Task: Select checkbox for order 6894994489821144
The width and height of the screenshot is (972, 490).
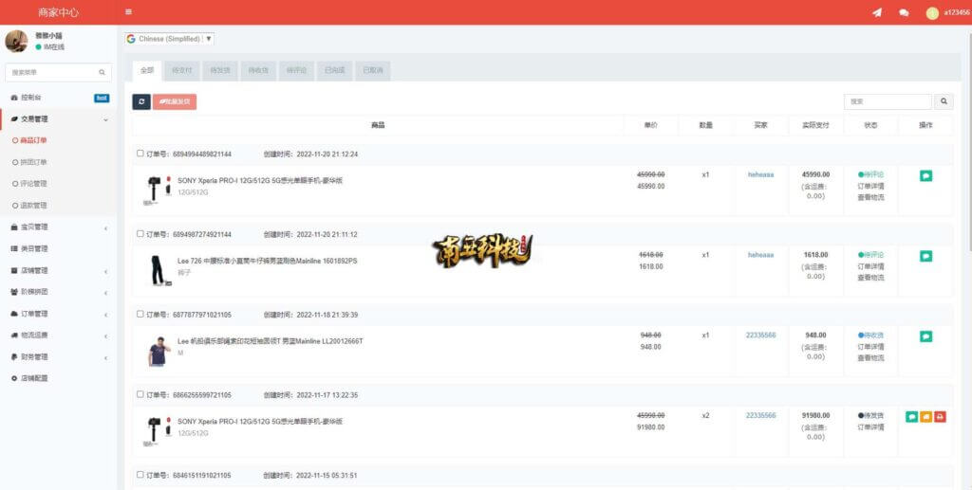Action: coord(140,154)
